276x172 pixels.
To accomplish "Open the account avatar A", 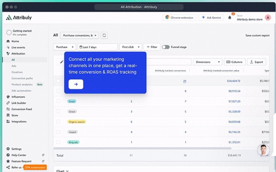I will pos(268,18).
